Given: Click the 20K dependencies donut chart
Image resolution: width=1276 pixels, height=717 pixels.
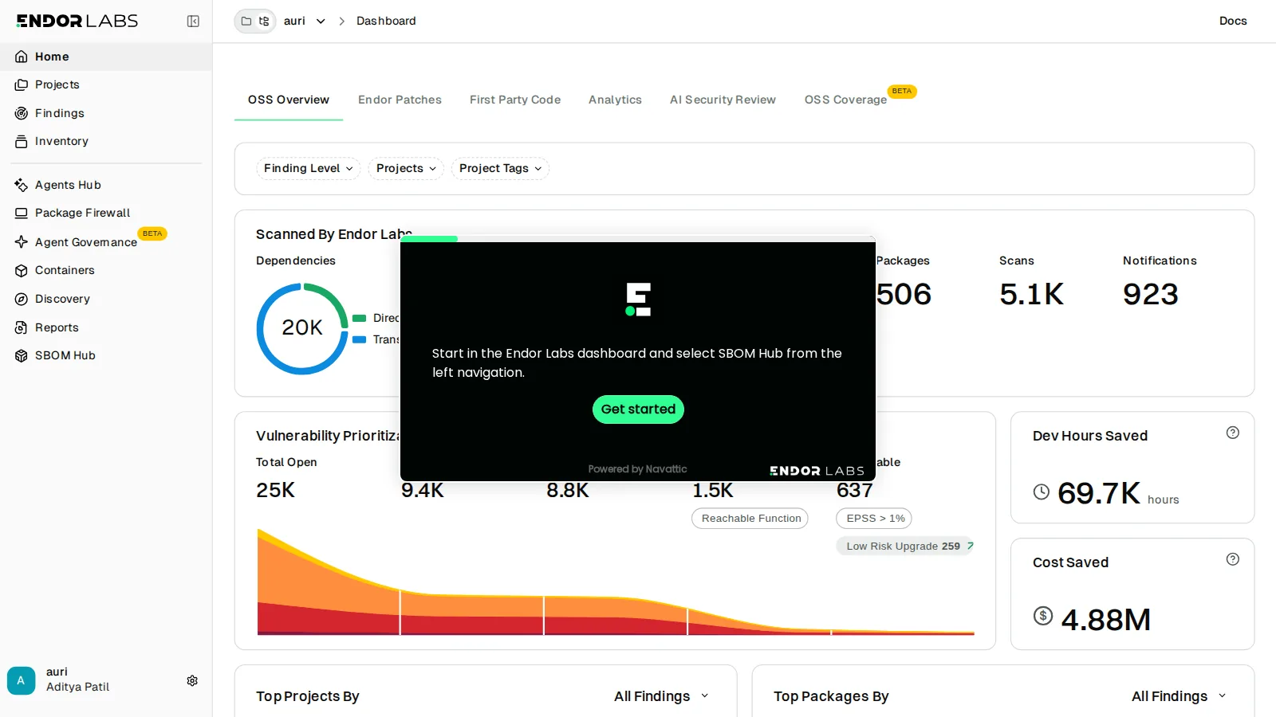Looking at the screenshot, I should (302, 328).
